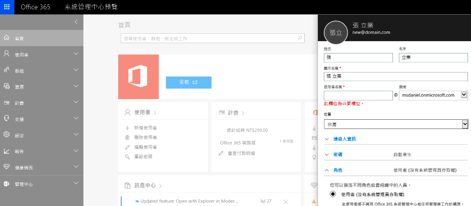Click the 安裝 install button
471x206 pixels.
188,82
